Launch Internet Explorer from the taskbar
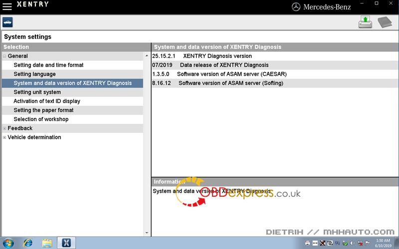 click(28, 243)
